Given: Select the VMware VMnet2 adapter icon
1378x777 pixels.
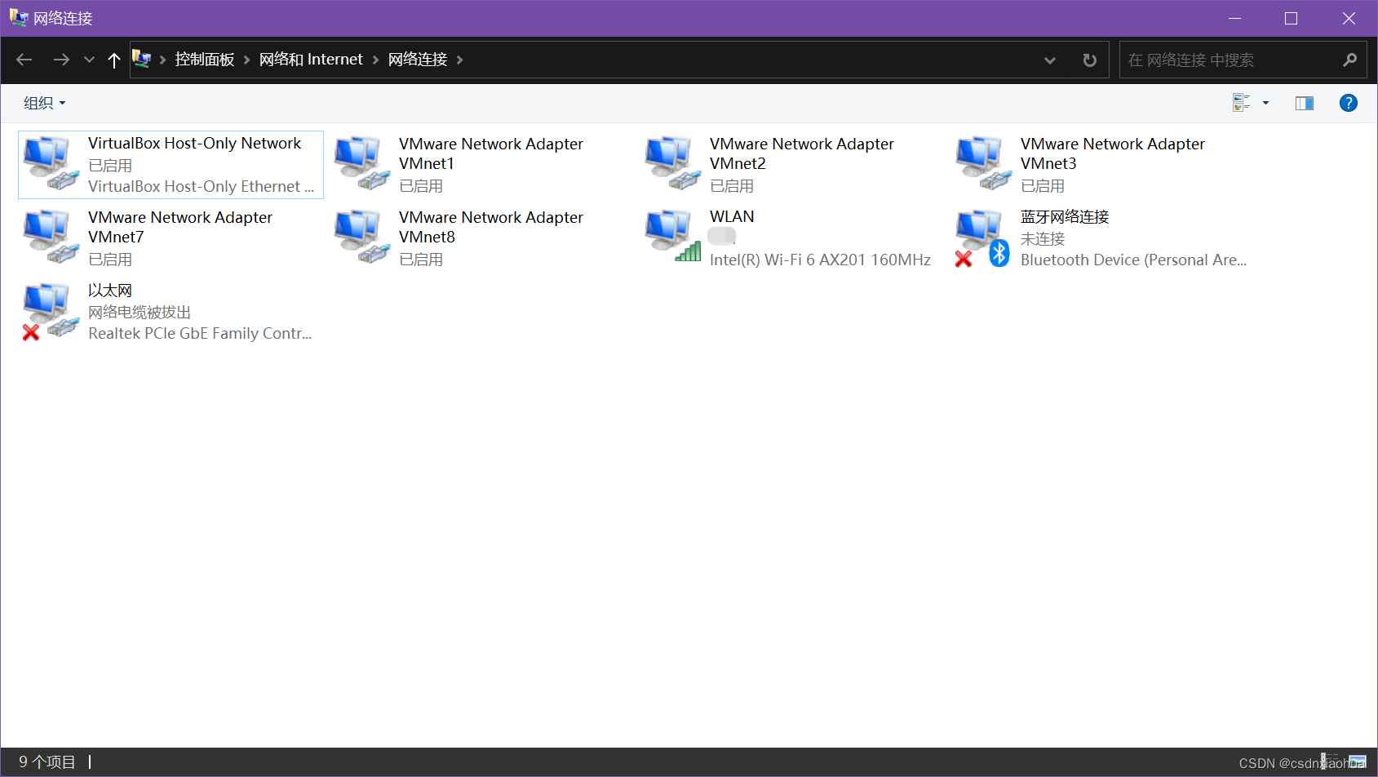Looking at the screenshot, I should [x=672, y=164].
